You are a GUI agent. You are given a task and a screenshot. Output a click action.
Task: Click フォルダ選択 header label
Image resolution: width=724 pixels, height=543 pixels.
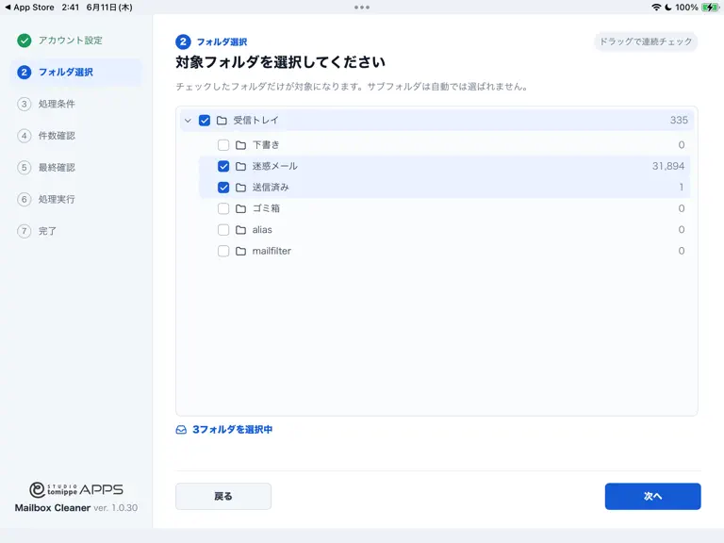(222, 42)
